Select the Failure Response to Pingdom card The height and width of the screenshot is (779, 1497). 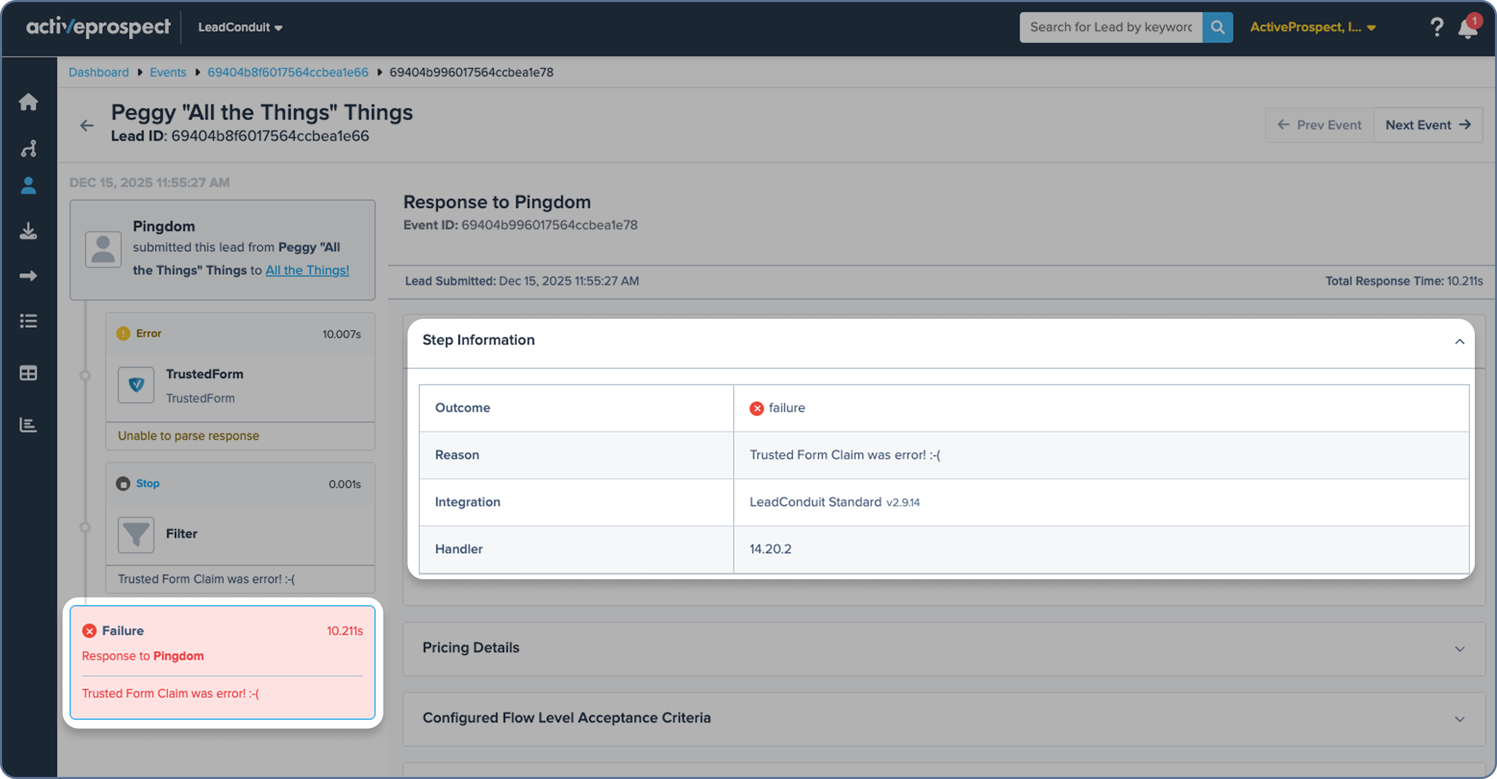pyautogui.click(x=222, y=663)
